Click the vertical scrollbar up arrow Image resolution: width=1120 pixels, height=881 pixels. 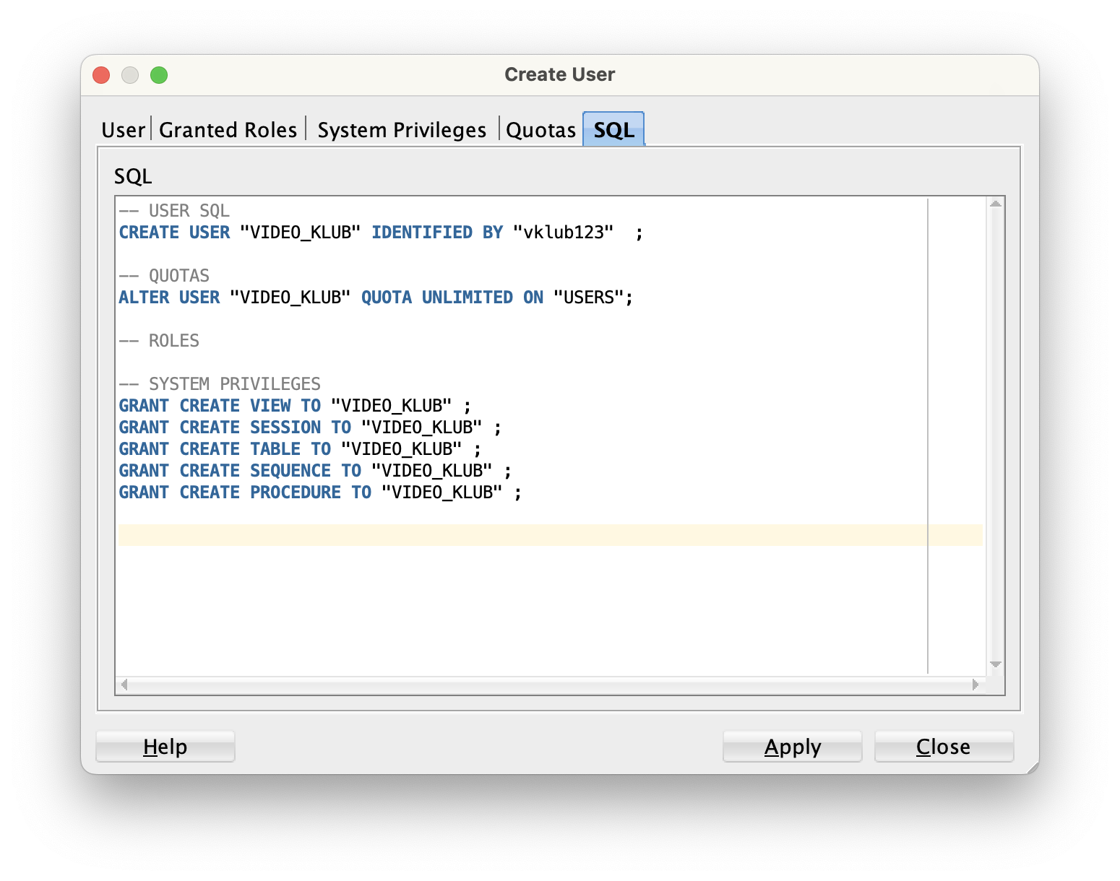pyautogui.click(x=995, y=204)
